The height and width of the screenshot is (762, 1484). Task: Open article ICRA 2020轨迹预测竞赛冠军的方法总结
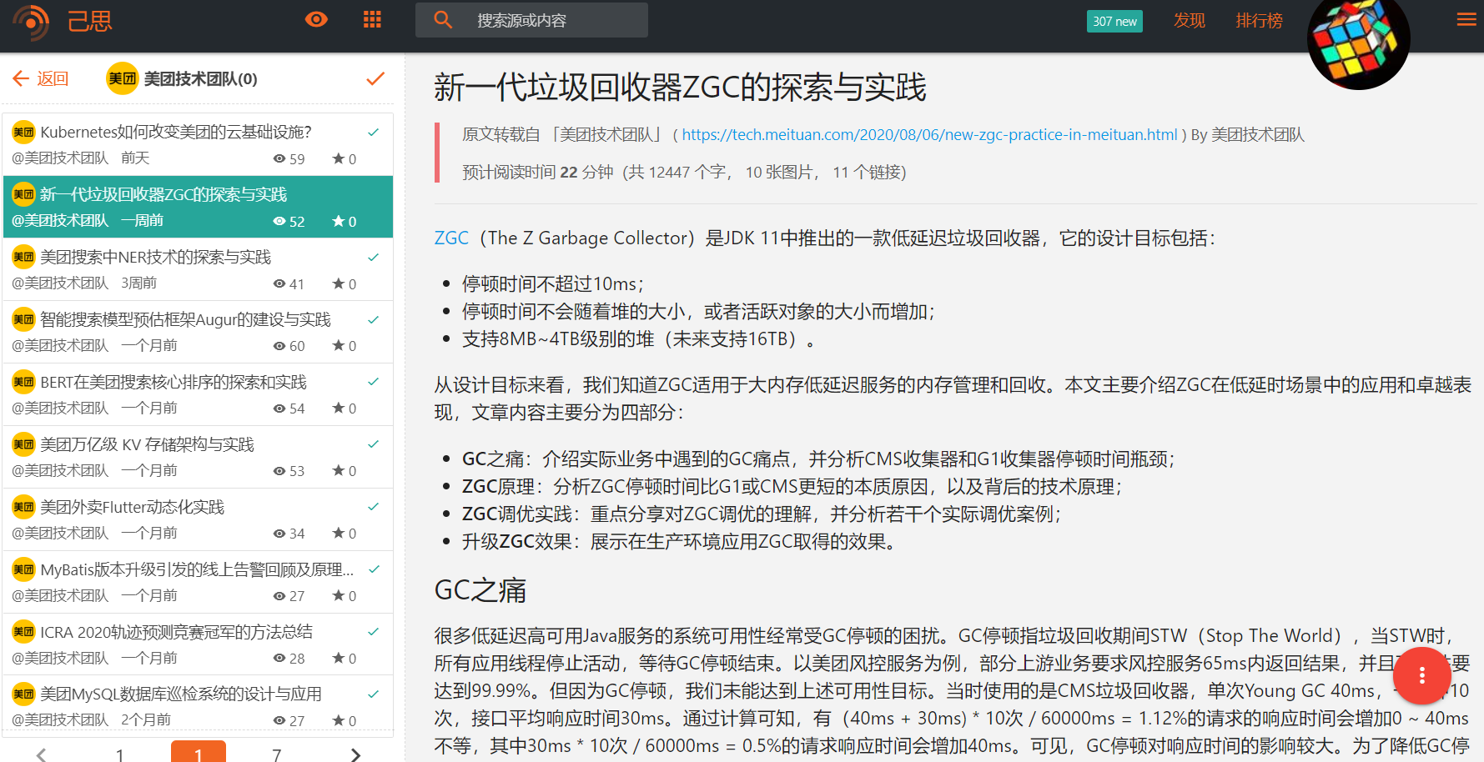(177, 632)
